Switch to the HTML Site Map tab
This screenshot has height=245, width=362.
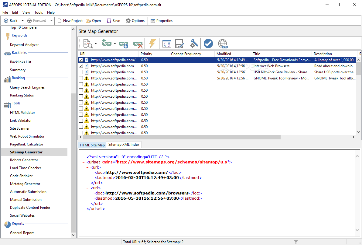tap(92, 145)
